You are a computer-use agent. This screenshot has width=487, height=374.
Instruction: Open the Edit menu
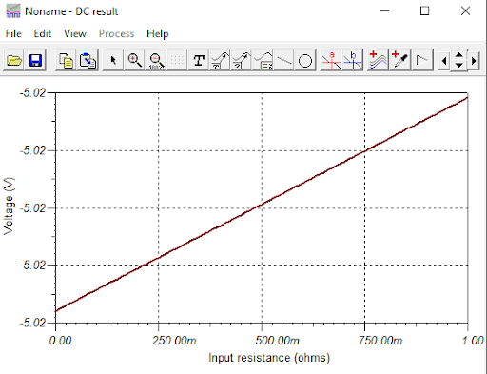43,33
